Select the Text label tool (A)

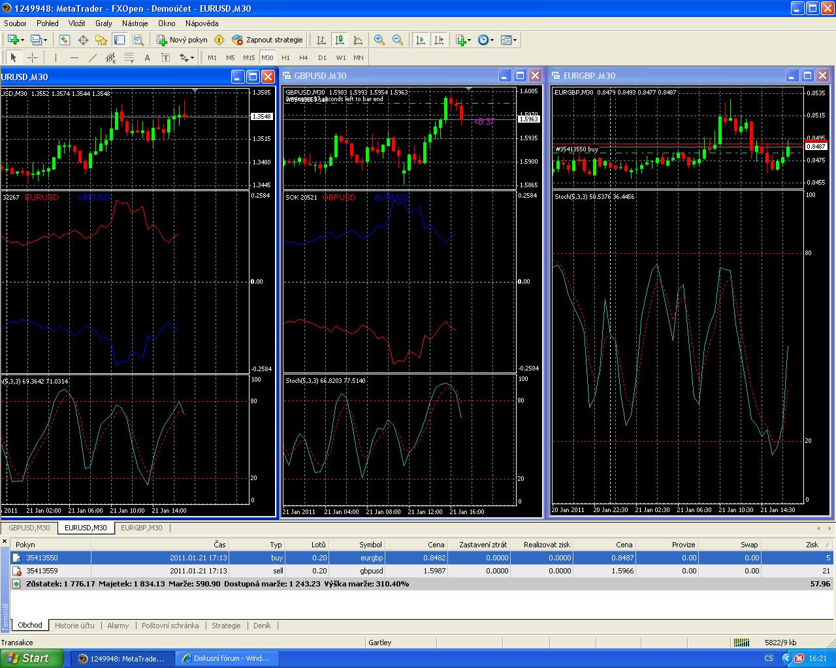coord(147,57)
